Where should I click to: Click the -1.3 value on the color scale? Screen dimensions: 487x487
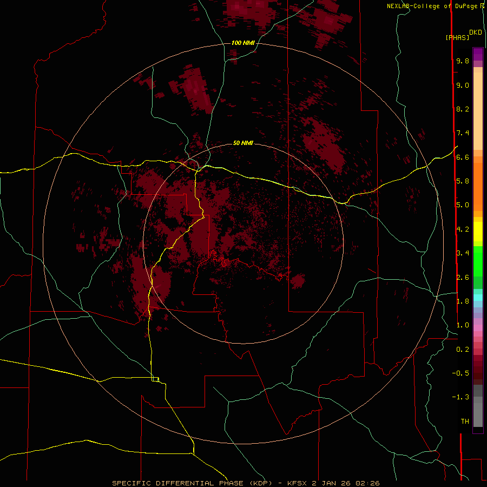coord(460,397)
